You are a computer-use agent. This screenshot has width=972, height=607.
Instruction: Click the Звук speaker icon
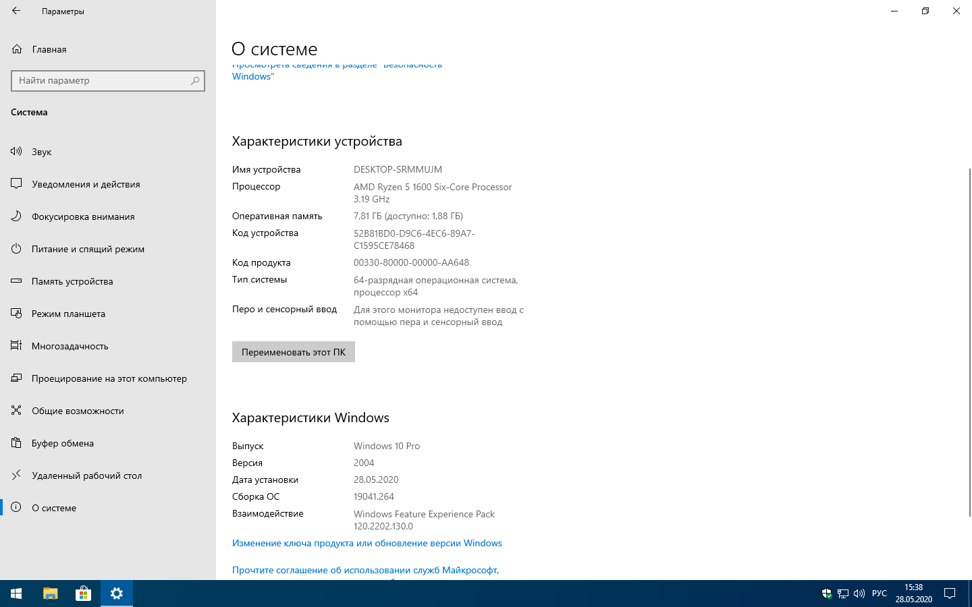pos(16,152)
